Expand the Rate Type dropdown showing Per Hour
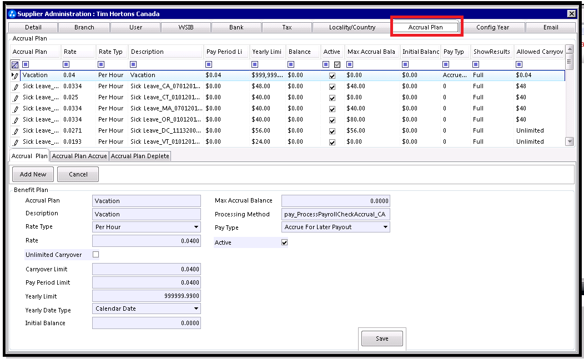 pos(196,227)
